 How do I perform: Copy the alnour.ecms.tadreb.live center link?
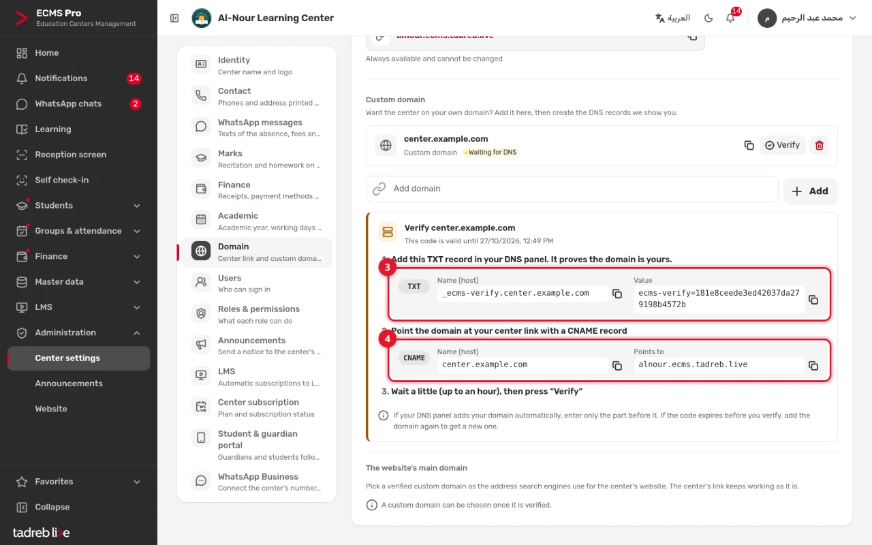point(692,36)
